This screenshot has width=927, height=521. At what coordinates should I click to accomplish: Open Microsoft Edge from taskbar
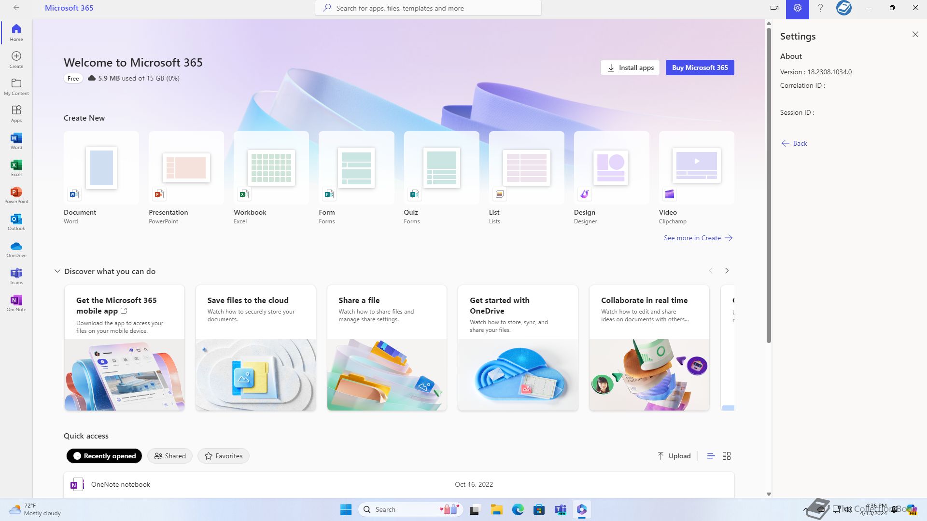pyautogui.click(x=518, y=509)
